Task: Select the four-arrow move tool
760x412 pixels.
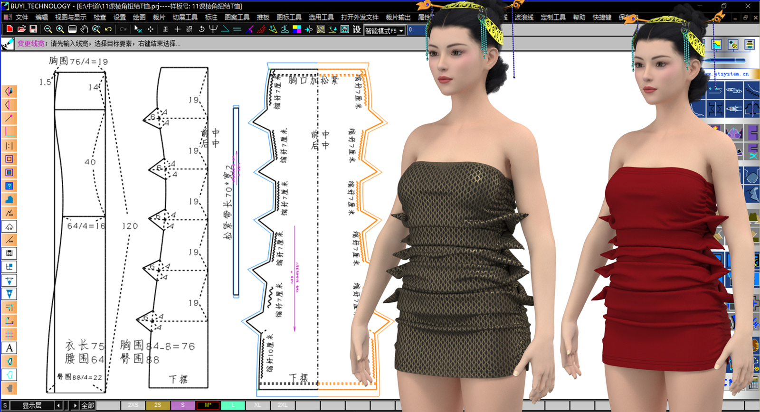Action: pos(151,29)
